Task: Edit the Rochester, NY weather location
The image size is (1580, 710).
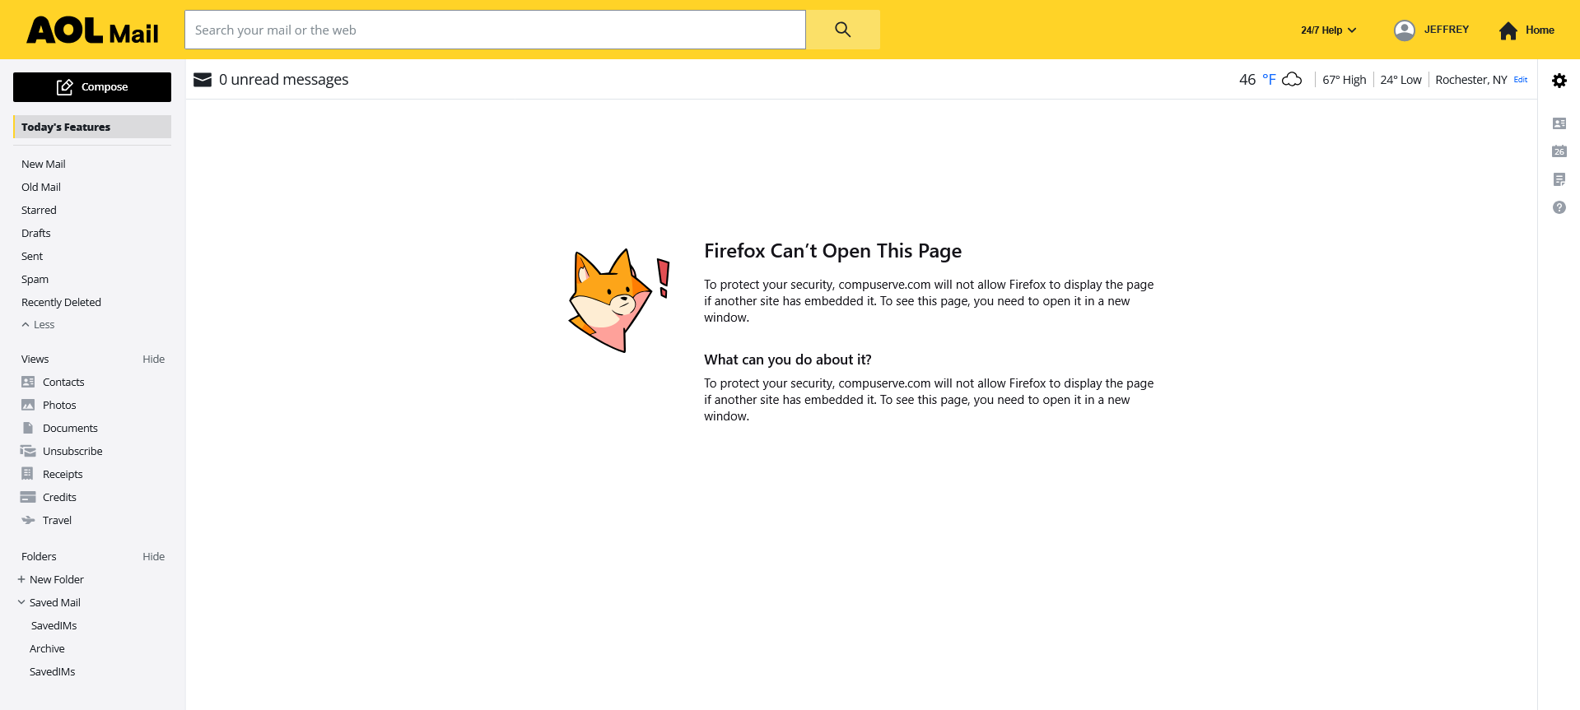Action: point(1521,80)
